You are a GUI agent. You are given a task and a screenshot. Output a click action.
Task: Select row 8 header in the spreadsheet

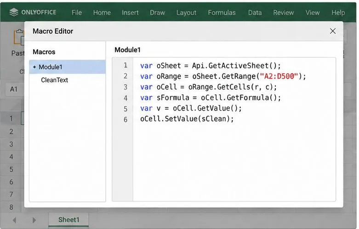[11, 207]
